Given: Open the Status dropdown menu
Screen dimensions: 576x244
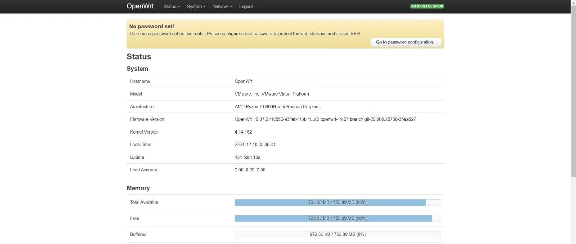Looking at the screenshot, I should [x=171, y=7].
